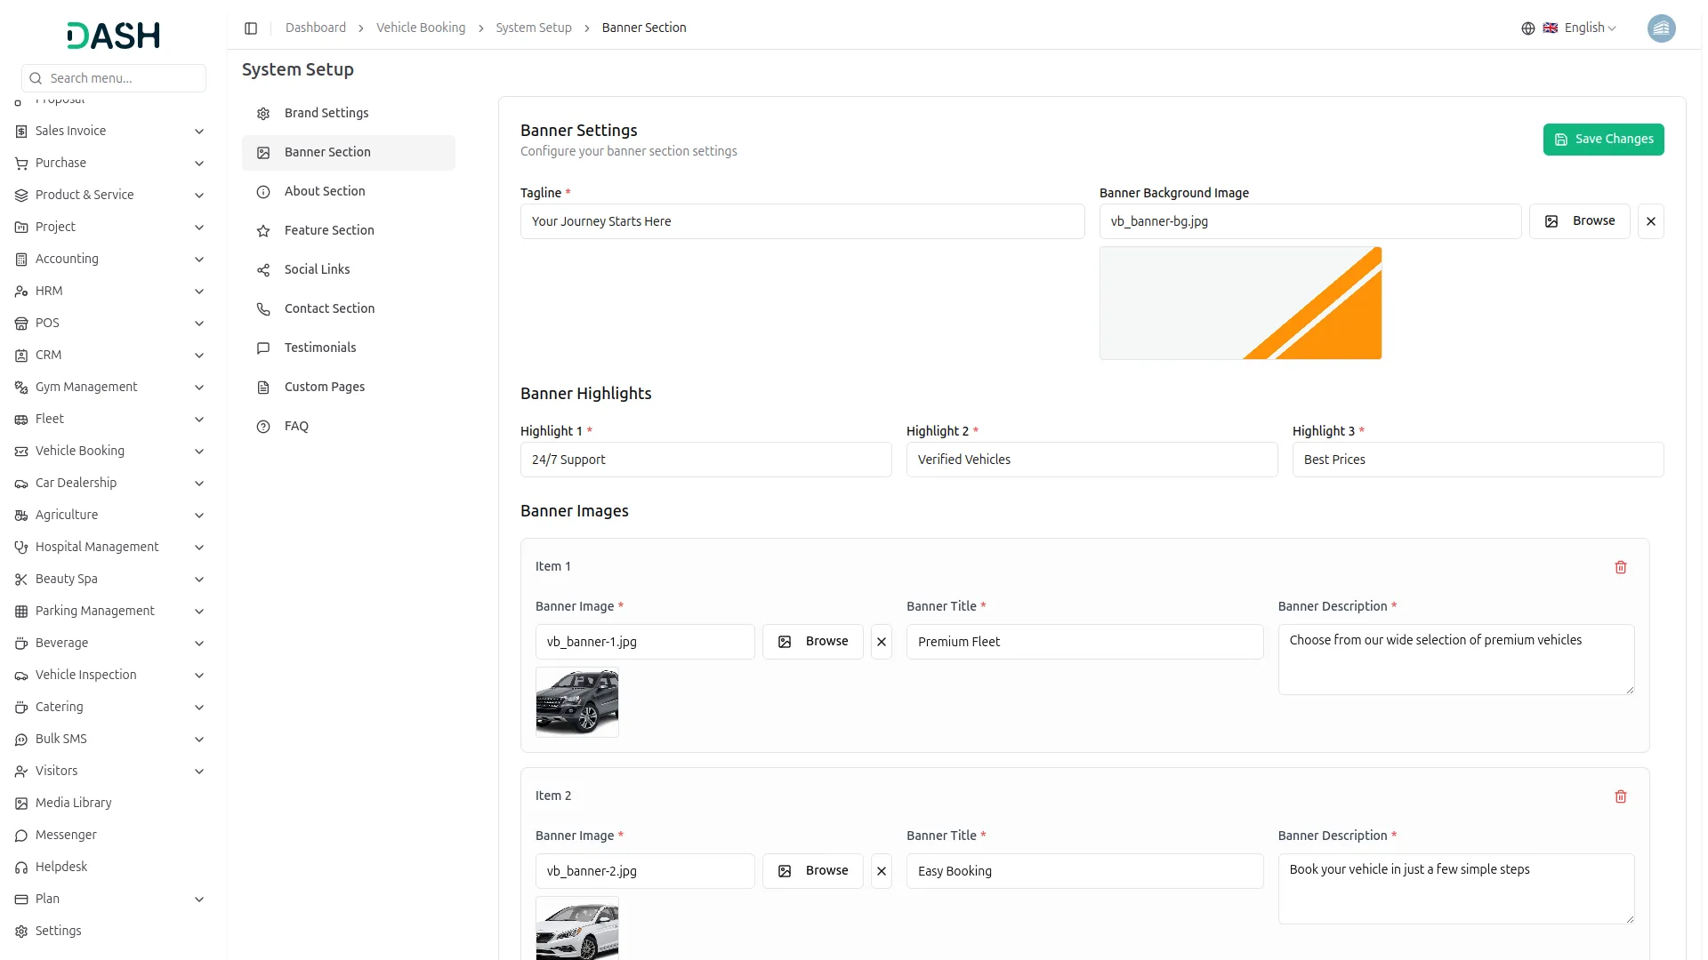Click the Social Links chain icon
The width and height of the screenshot is (1708, 960).
(x=262, y=269)
